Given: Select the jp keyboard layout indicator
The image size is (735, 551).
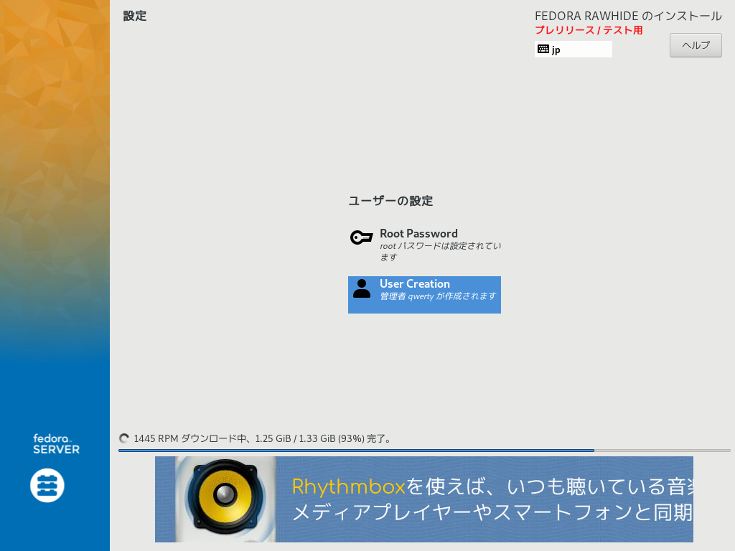Looking at the screenshot, I should (x=574, y=50).
